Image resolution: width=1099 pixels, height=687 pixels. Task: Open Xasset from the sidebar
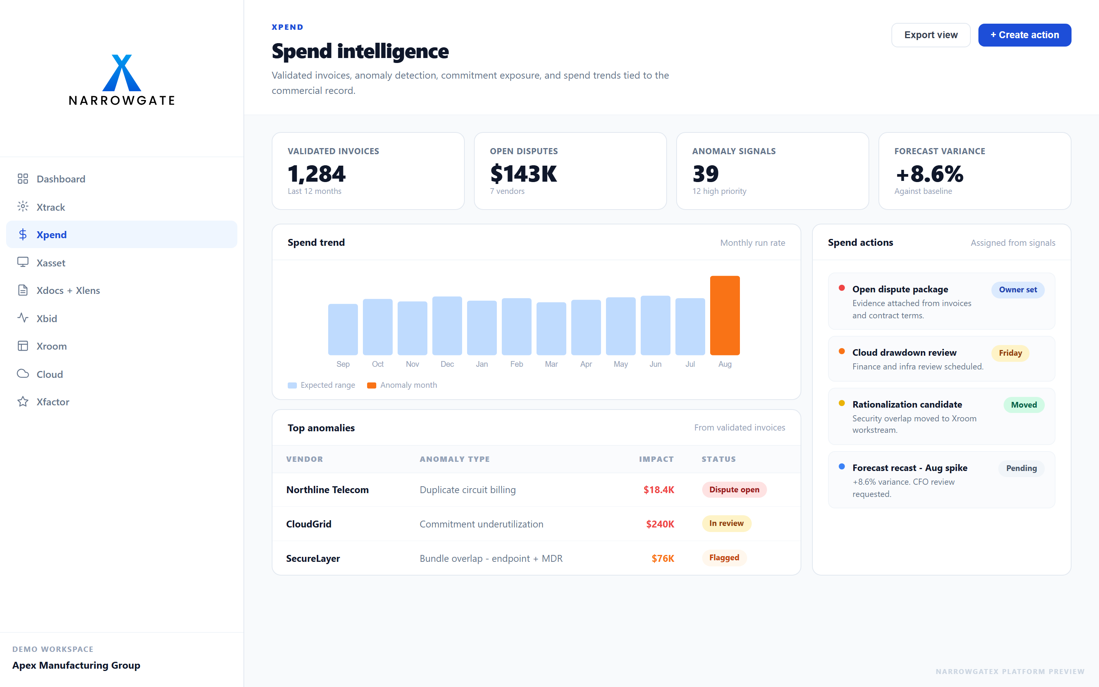coord(122,263)
